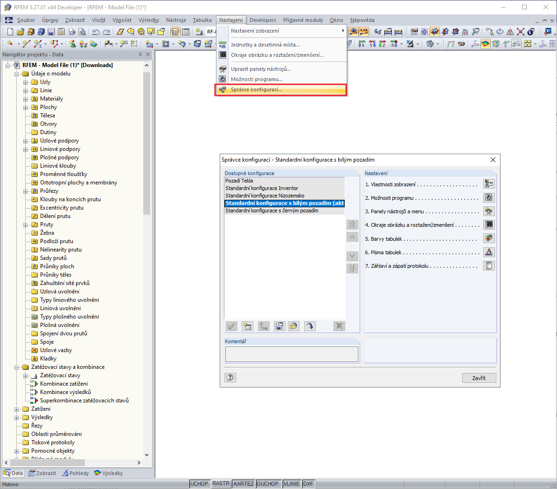Switch to the Pohledy navigator tab
Viewport: 557px width, 489px height.
(x=75, y=473)
